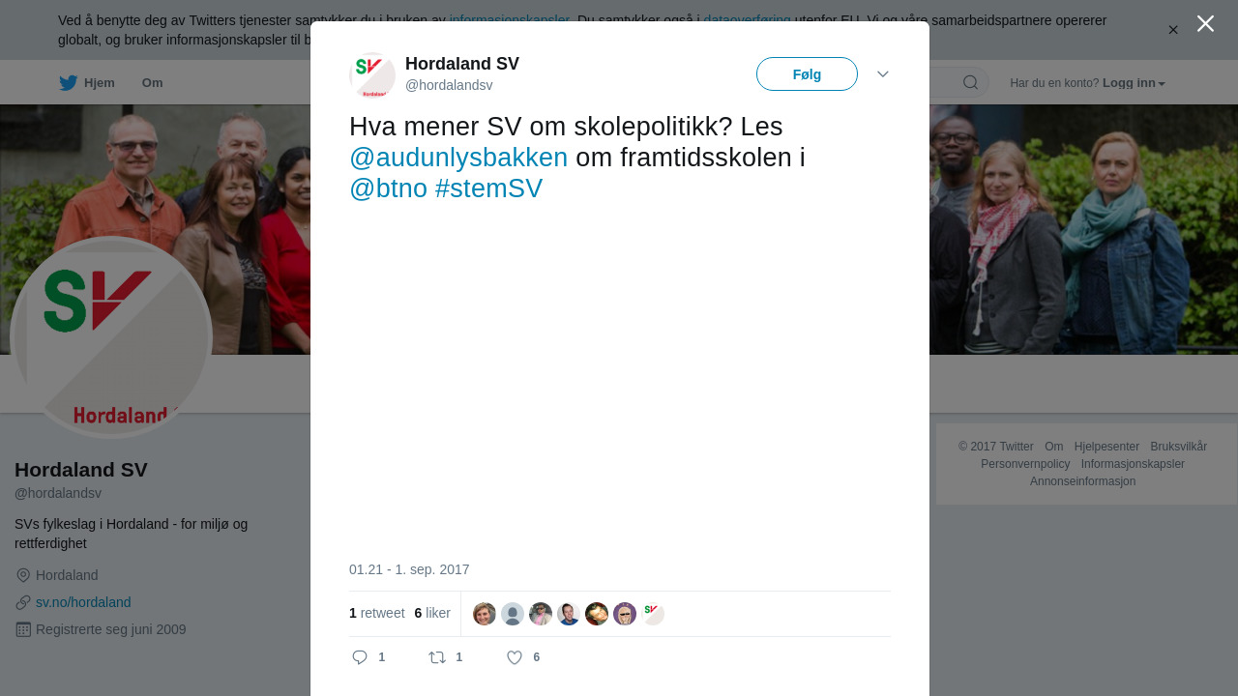Open the Hjelpesenter footer link
This screenshot has height=696, width=1238.
[x=1106, y=447]
